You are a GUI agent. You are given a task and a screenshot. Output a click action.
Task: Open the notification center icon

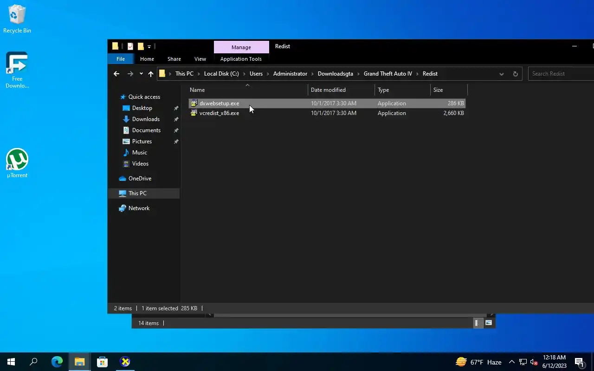(x=579, y=362)
